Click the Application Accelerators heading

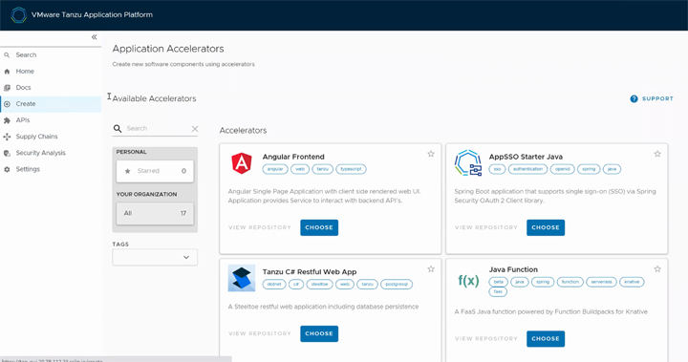[168, 49]
